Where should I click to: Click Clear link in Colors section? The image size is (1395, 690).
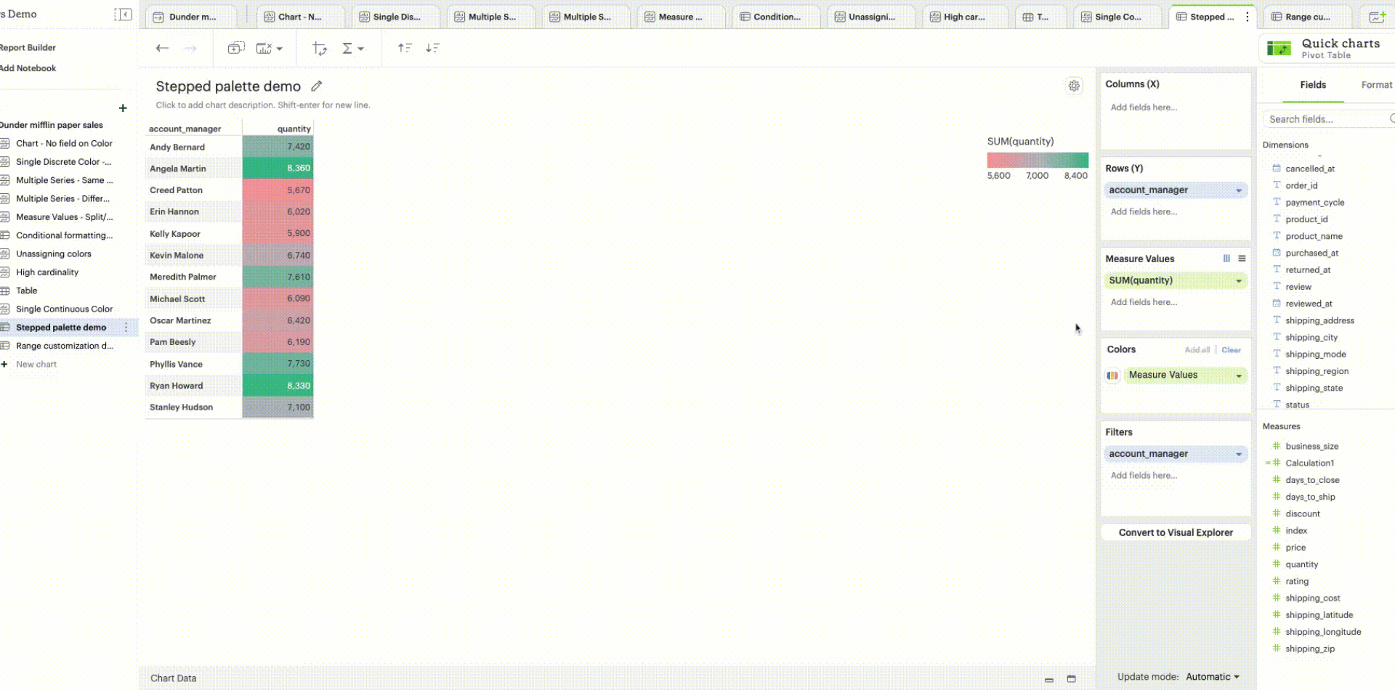click(1231, 350)
